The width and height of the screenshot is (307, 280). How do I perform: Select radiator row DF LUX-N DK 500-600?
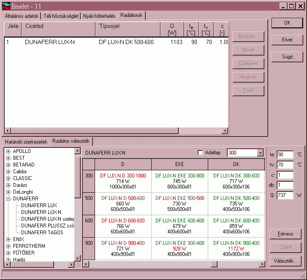point(116,42)
